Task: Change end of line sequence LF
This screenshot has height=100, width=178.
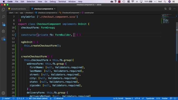Action: [143, 98]
